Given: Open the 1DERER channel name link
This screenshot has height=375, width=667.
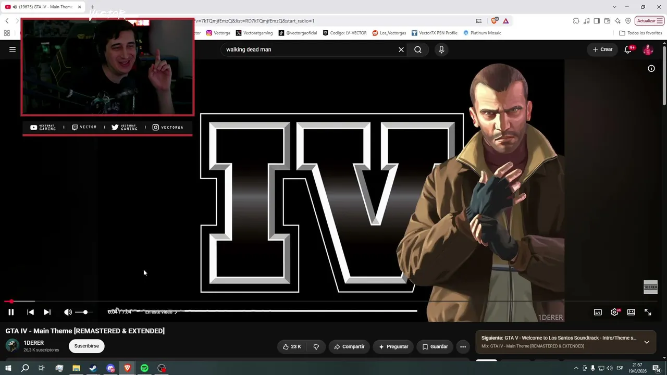Looking at the screenshot, I should pyautogui.click(x=34, y=343).
